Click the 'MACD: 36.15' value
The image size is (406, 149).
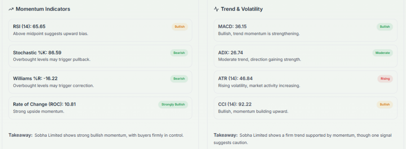(x=232, y=27)
